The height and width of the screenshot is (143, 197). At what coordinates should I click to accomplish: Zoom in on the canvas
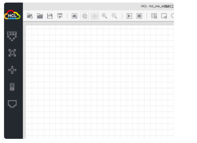[x=104, y=16]
